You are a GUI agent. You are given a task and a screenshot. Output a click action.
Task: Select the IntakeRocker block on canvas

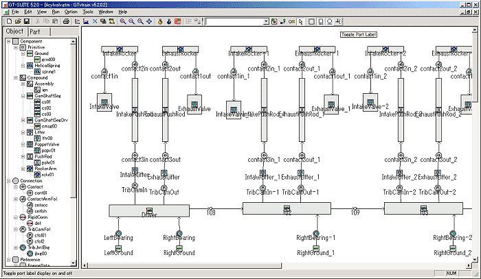(x=120, y=49)
